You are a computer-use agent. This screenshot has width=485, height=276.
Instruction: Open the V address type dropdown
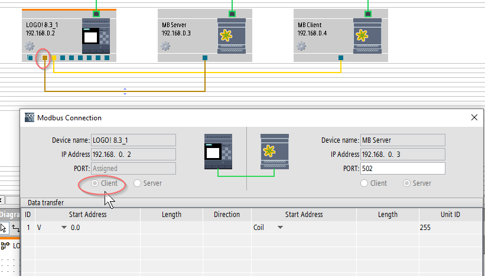pos(64,228)
